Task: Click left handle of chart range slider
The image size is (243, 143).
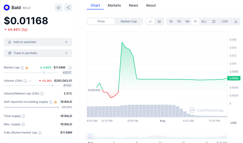Action: [x=87, y=136]
